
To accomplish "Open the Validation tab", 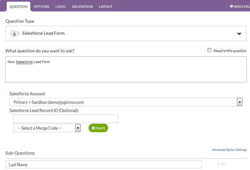I will pyautogui.click(x=82, y=7).
